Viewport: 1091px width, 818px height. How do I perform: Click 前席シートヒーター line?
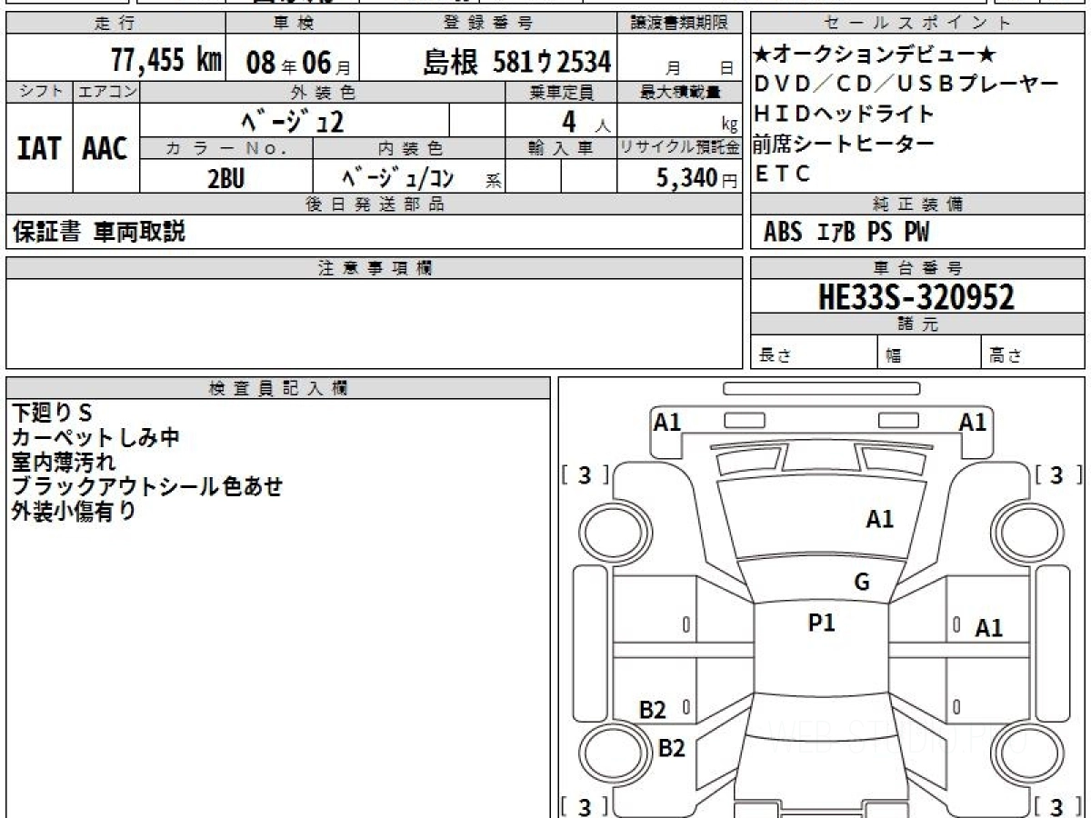tap(844, 144)
